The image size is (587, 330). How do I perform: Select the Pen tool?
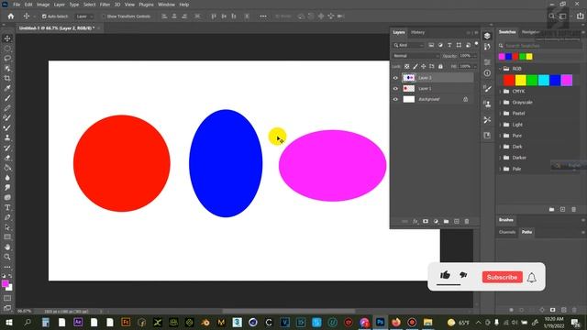click(7, 217)
